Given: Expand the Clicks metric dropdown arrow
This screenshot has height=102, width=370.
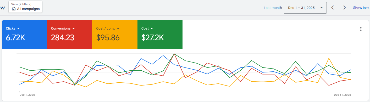Looking at the screenshot, I should (x=19, y=28).
